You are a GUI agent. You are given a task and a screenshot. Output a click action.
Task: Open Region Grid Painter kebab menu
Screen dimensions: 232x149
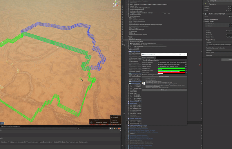(x=186, y=58)
